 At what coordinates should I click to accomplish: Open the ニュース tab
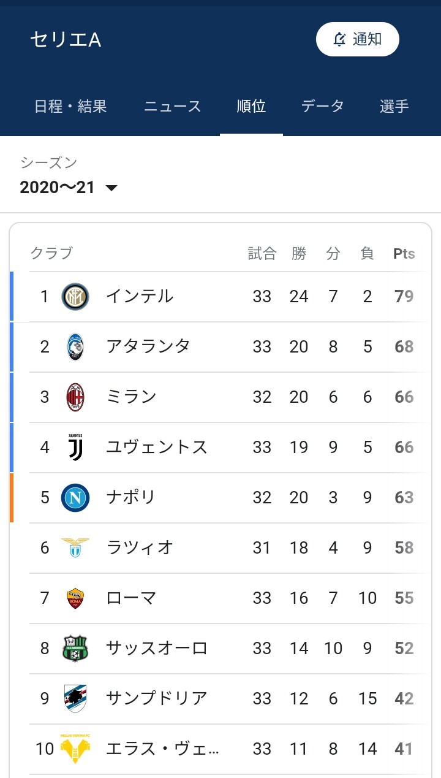point(172,106)
